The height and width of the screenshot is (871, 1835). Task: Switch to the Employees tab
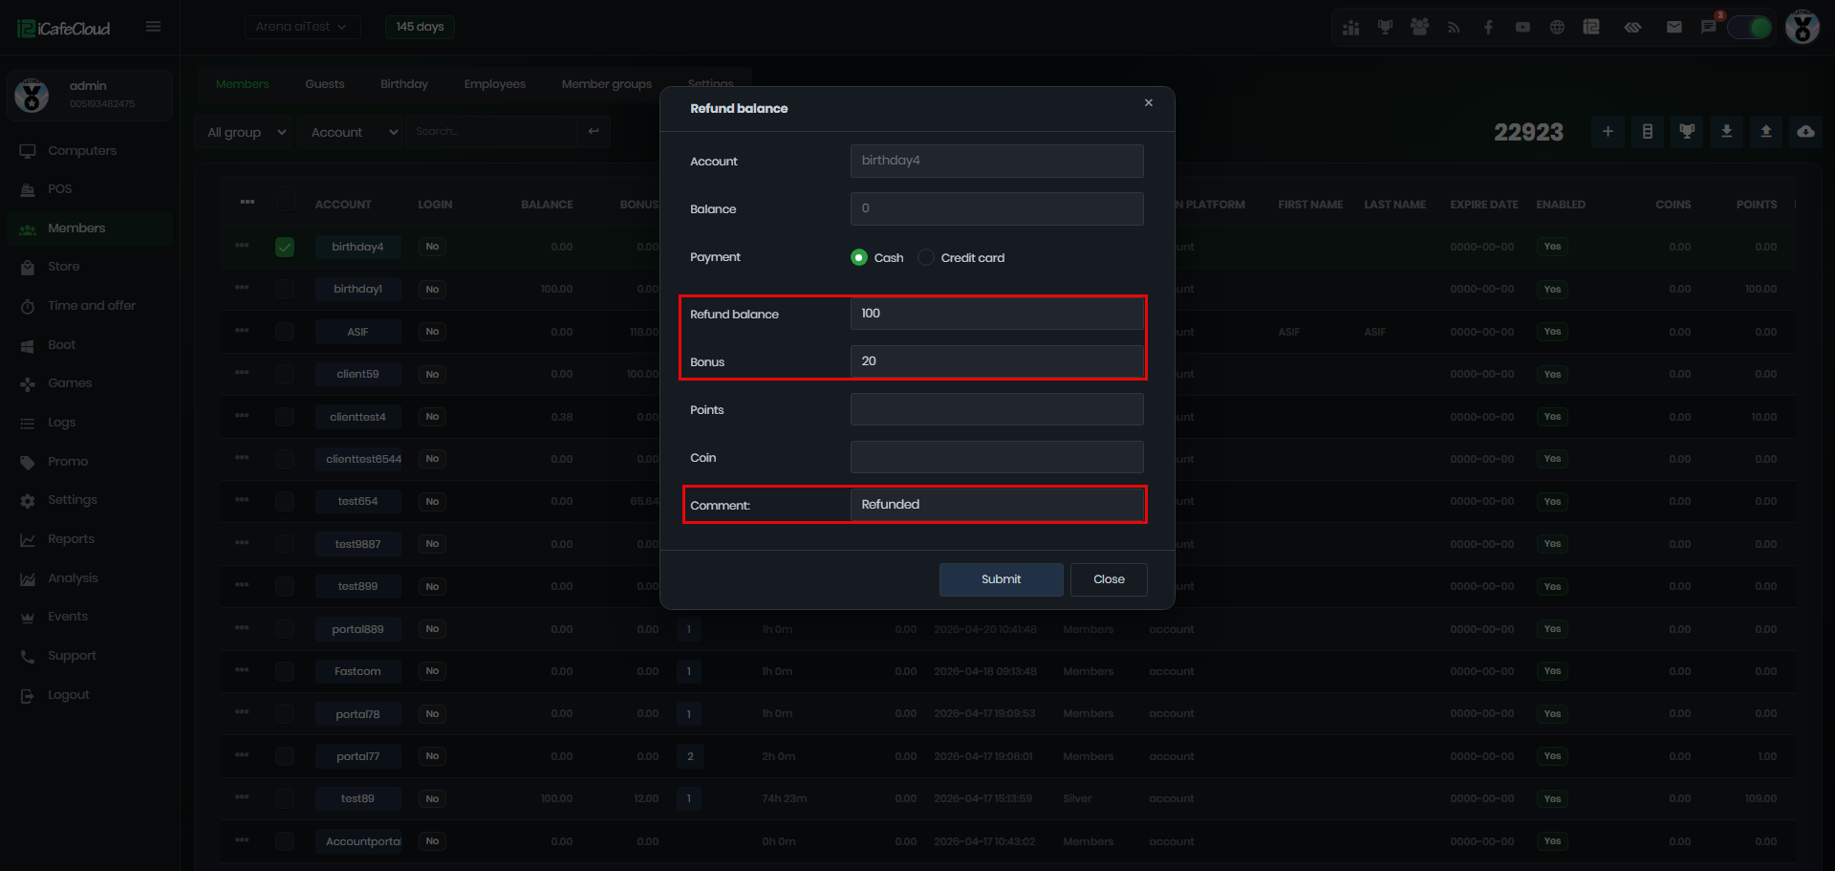pyautogui.click(x=495, y=84)
